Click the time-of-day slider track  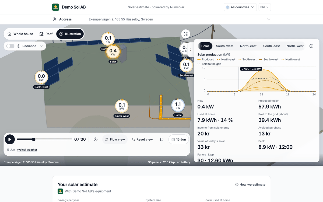[x=44, y=140]
